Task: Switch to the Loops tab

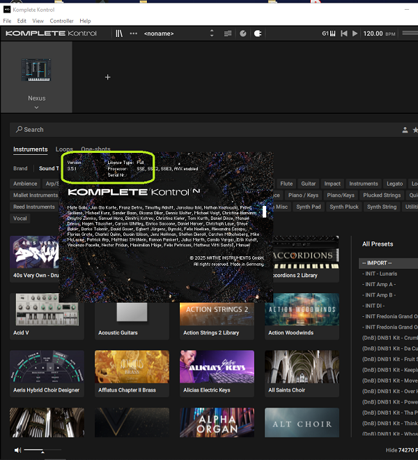Action: pos(64,149)
